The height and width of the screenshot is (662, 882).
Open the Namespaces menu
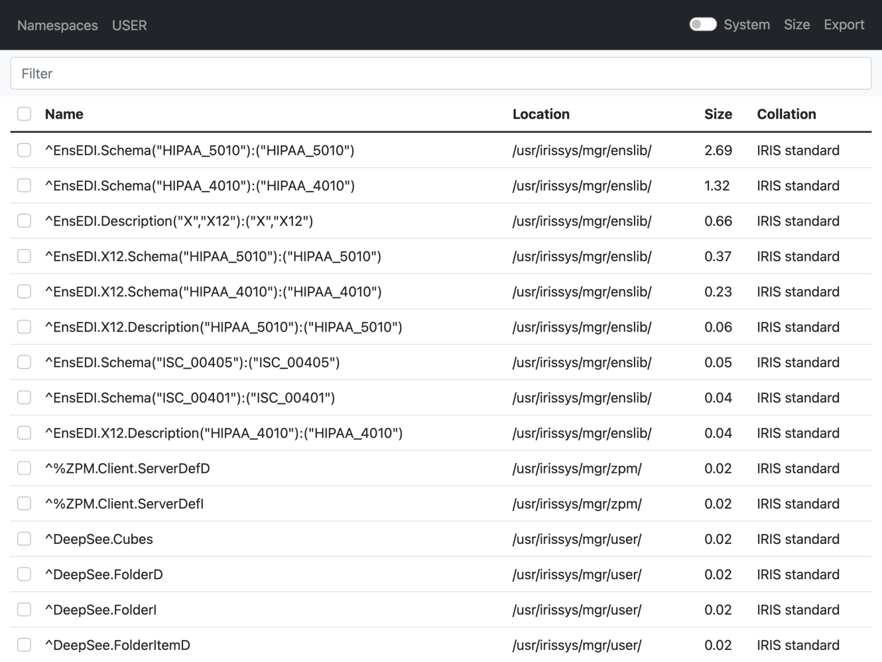(x=57, y=25)
